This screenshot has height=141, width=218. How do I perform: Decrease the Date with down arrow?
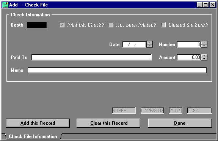point(150,46)
